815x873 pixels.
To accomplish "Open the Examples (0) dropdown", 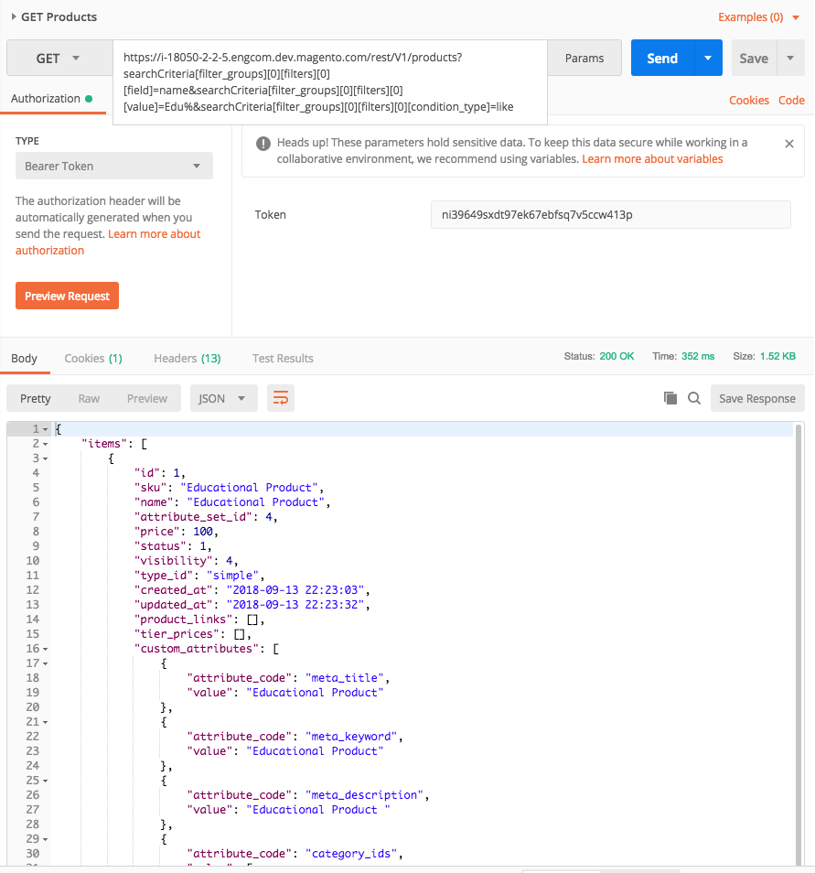I will (758, 16).
